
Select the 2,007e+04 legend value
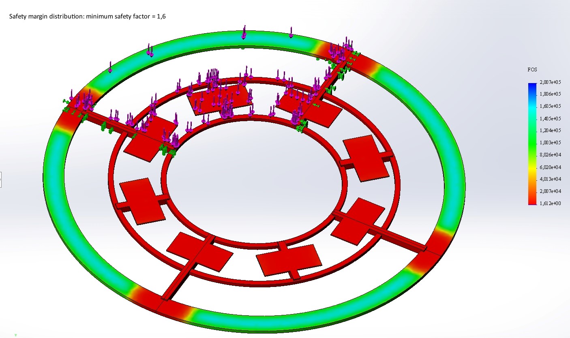click(549, 191)
